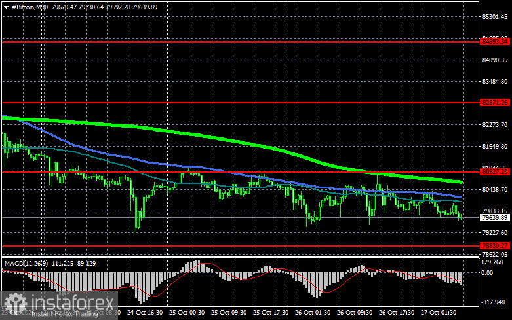
Task: Select the time label 25 Oct 00:30
Action: (x=187, y=313)
